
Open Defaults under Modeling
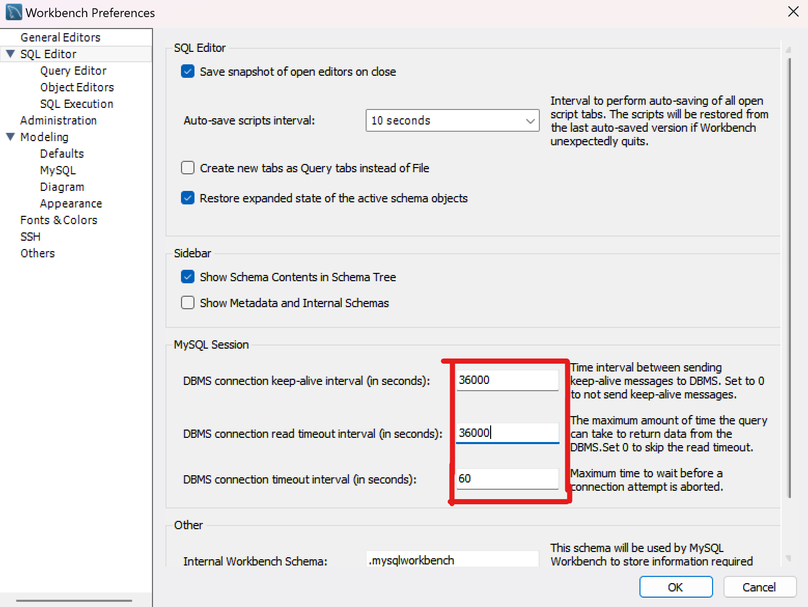[62, 154]
